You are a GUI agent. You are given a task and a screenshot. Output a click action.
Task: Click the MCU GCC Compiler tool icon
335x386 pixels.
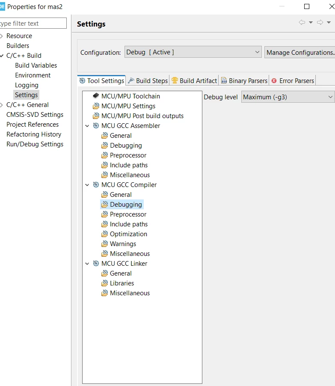(96, 184)
